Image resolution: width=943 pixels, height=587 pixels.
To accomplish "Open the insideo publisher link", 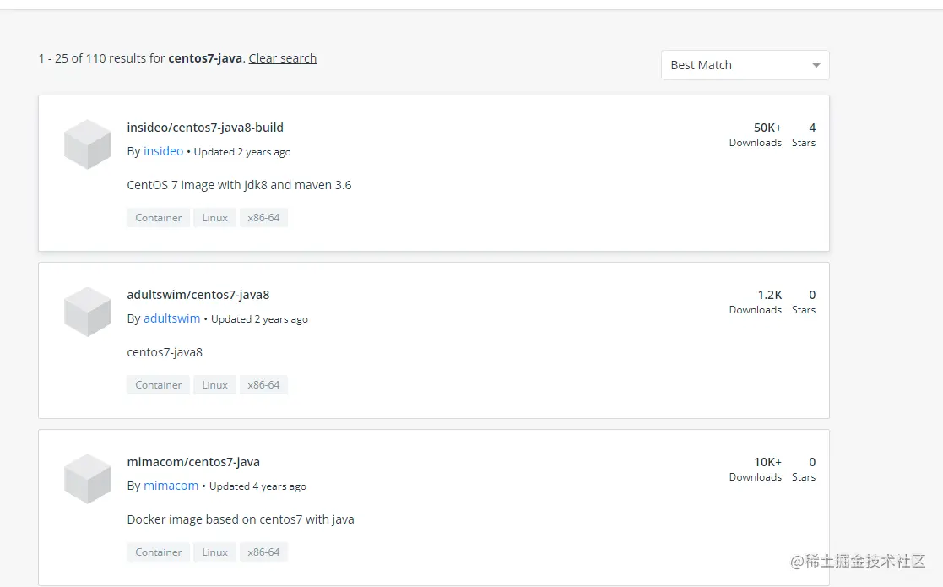I will pyautogui.click(x=163, y=151).
